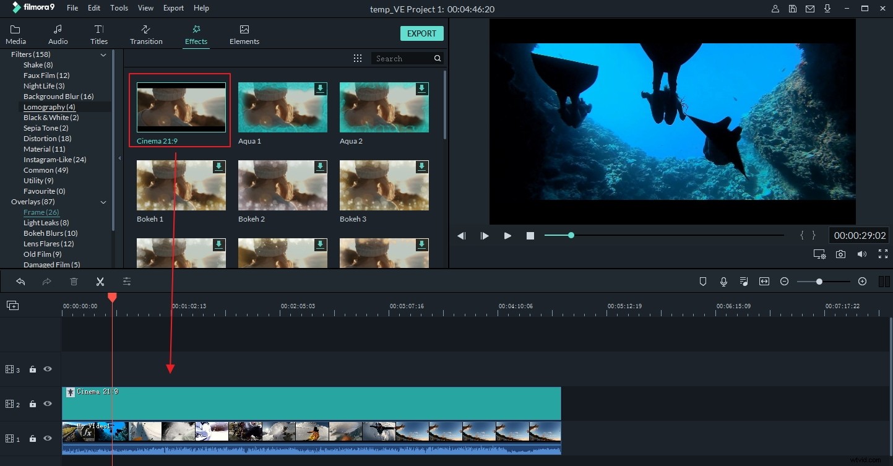Collapse the Overlays section
893x466 pixels.
(103, 202)
